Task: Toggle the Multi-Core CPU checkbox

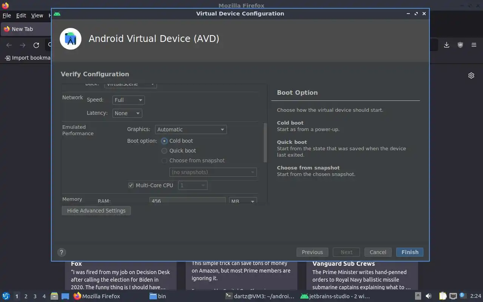Action: tap(131, 185)
